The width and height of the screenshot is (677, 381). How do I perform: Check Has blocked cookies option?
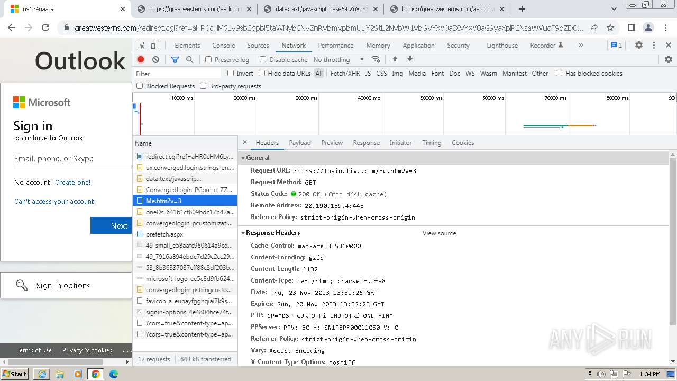tap(559, 74)
